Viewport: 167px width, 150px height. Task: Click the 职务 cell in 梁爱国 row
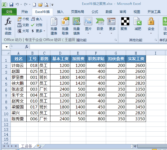(x=44, y=107)
